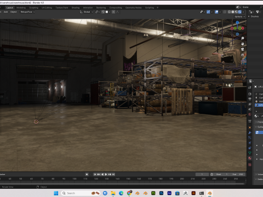Open the Object properties tab
263x197 pixels.
point(250,128)
